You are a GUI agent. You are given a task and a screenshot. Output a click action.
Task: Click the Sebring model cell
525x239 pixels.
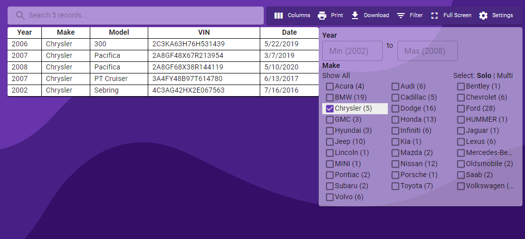coord(119,90)
